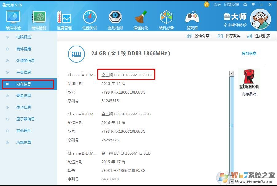277x186 pixels.
Task: Open 驱动检测 driver detection icon
Action: (115, 17)
